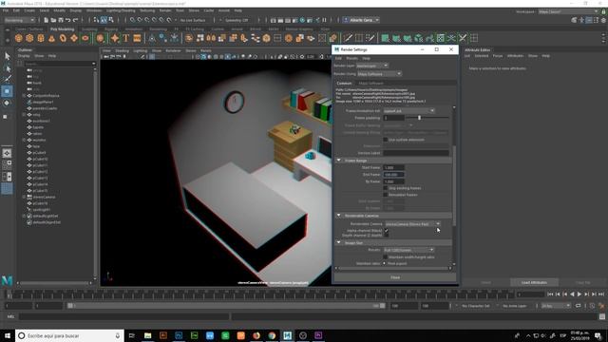Open the Image Size Presets dropdown

pyautogui.click(x=408, y=250)
